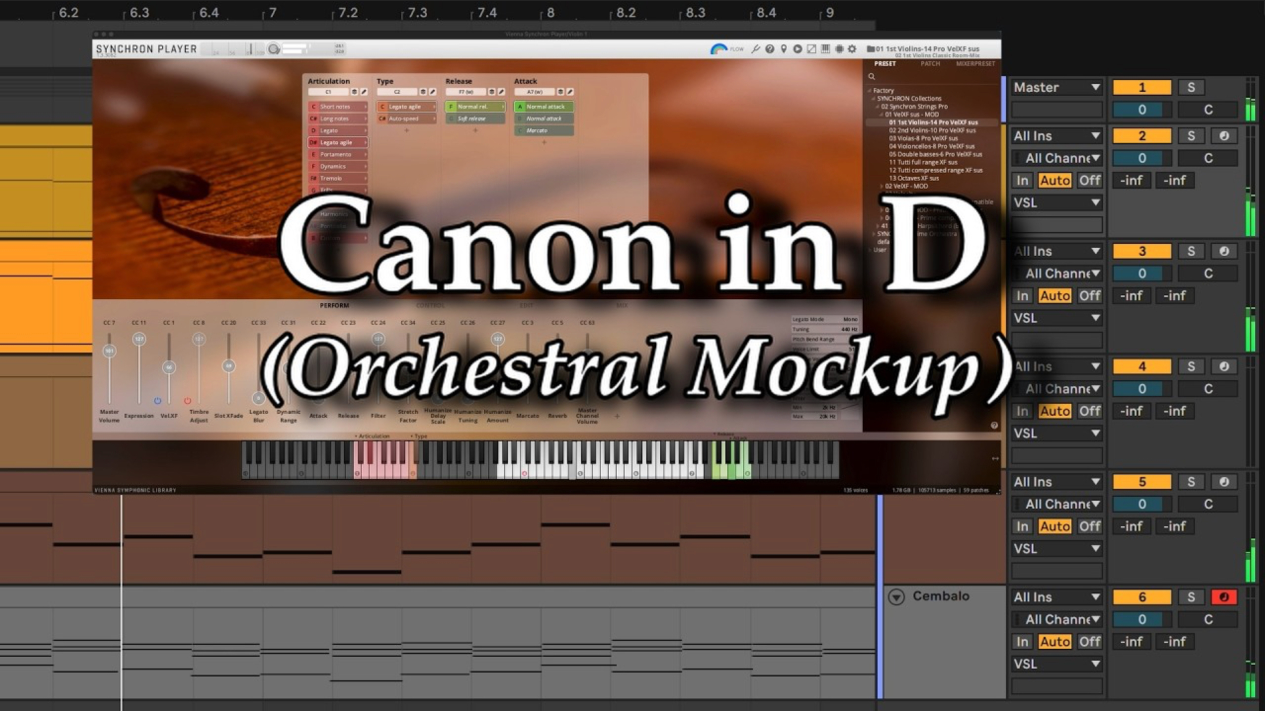
Task: Click the pencil edit icon under Articulation
Action: 364,92
